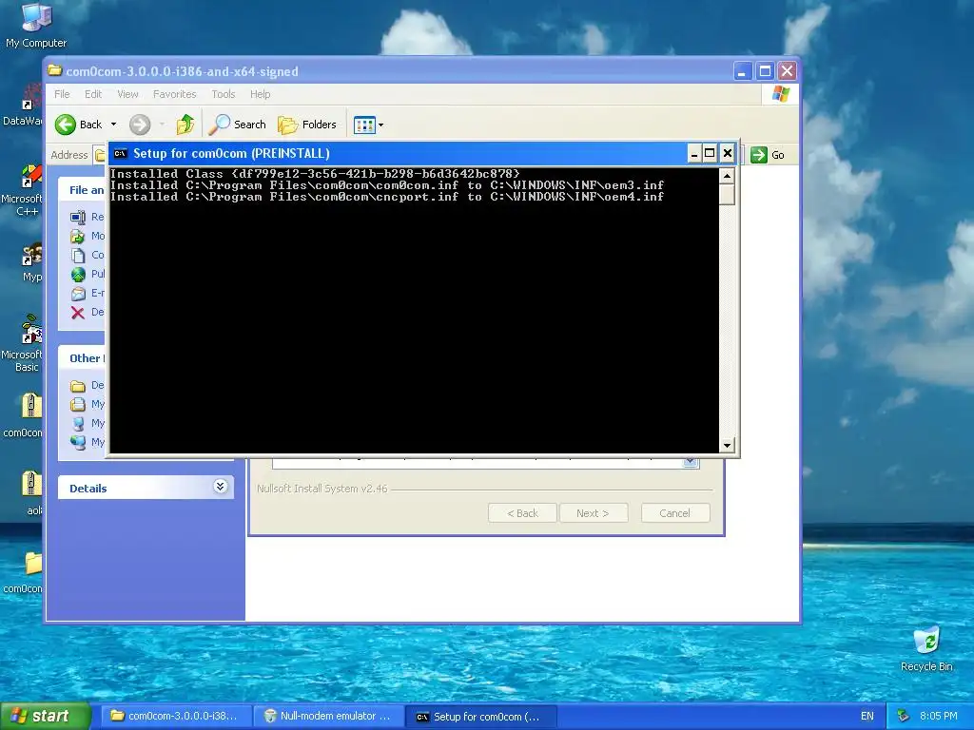Click the Move this file icon in sidebar
This screenshot has height=730, width=974.
(78, 237)
